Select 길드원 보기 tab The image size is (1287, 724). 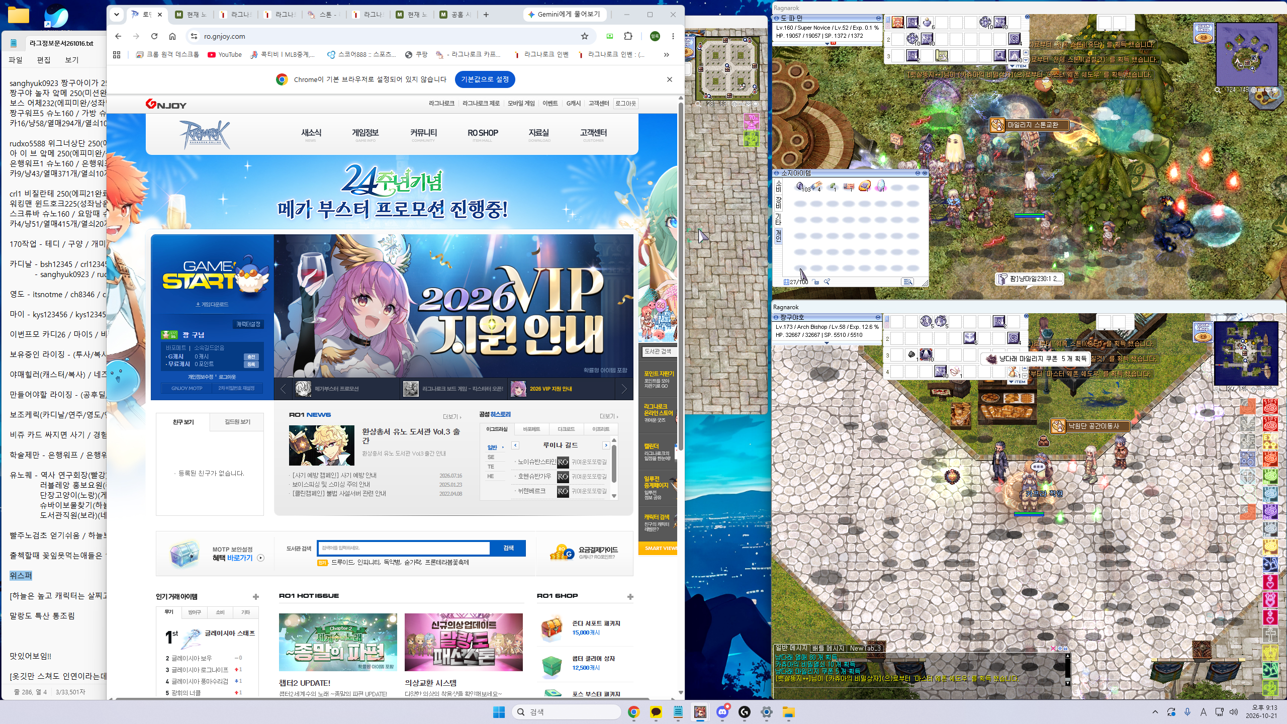point(237,422)
